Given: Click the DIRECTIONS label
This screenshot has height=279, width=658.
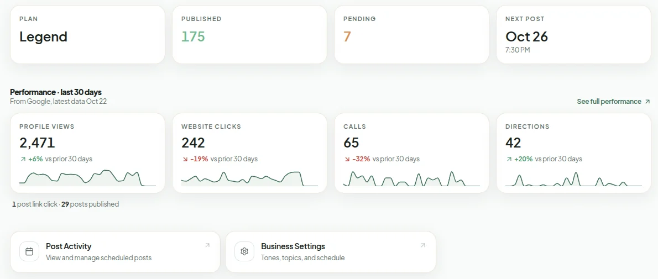Looking at the screenshot, I should click(527, 127).
